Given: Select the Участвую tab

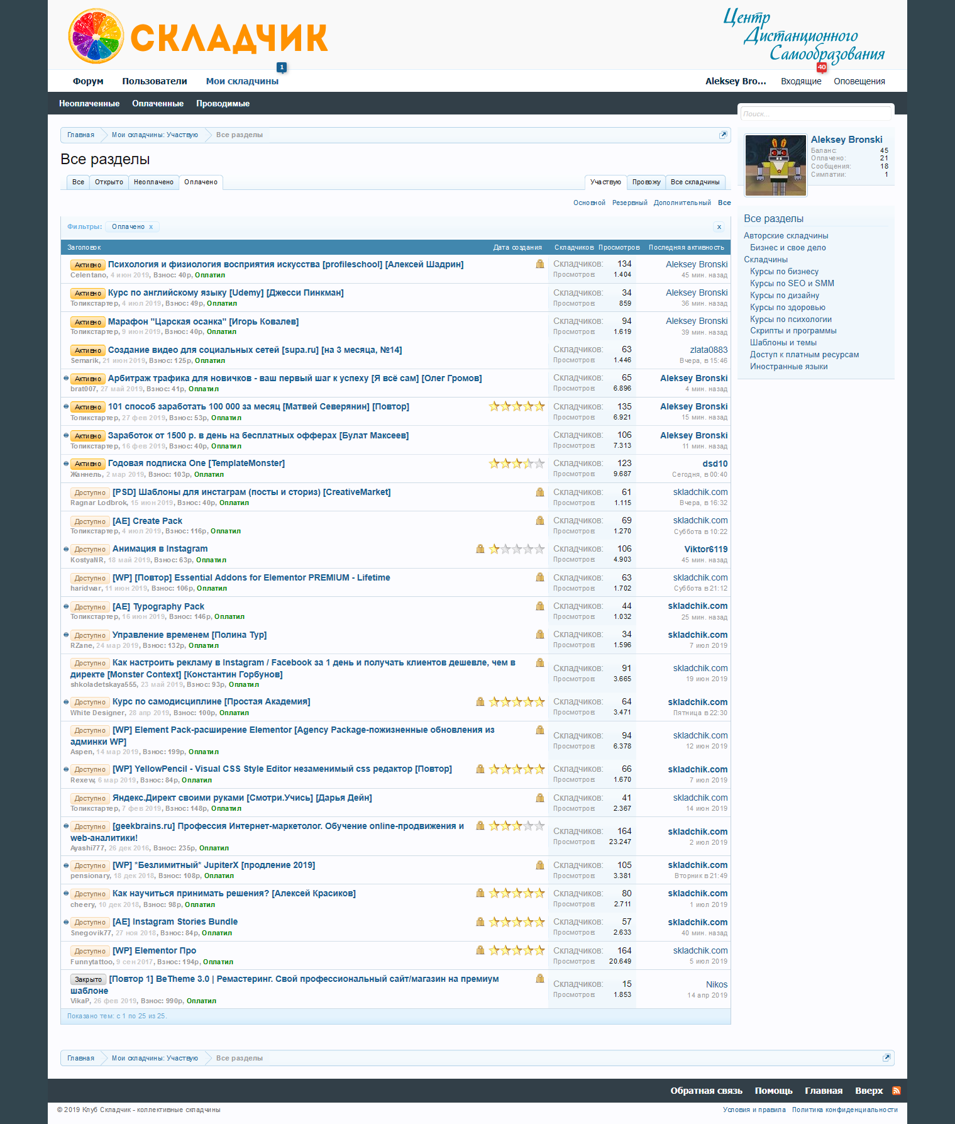Looking at the screenshot, I should (605, 182).
